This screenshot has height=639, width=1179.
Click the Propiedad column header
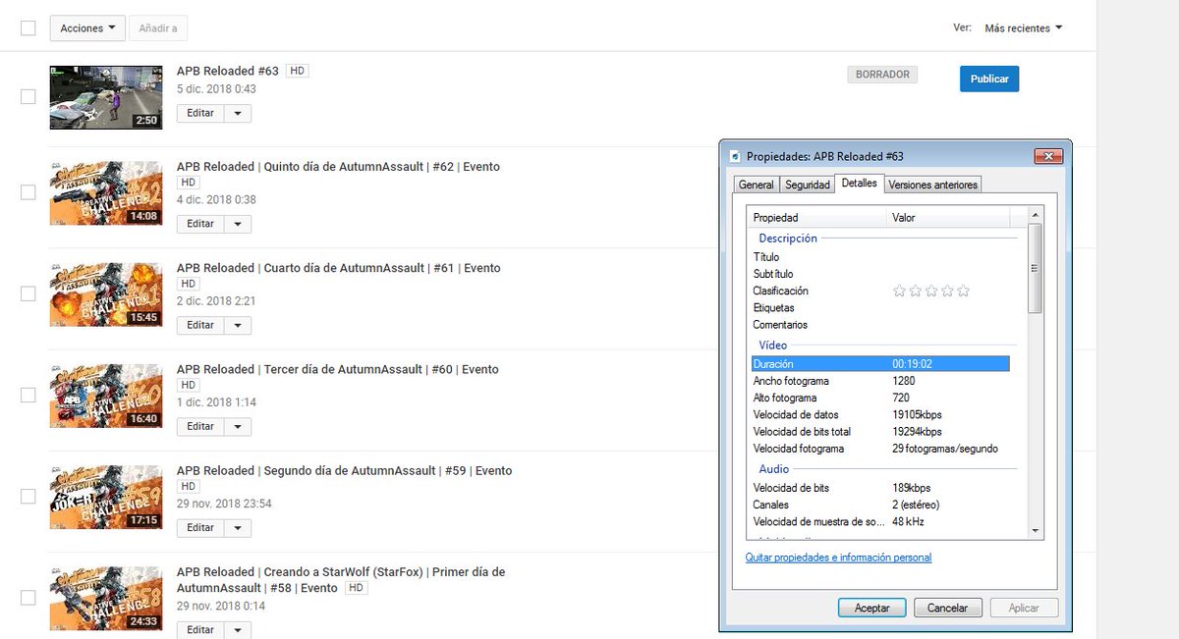tap(815, 218)
